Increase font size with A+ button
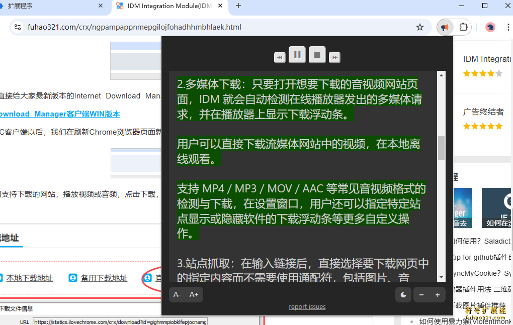513x325 pixels. pos(194,295)
